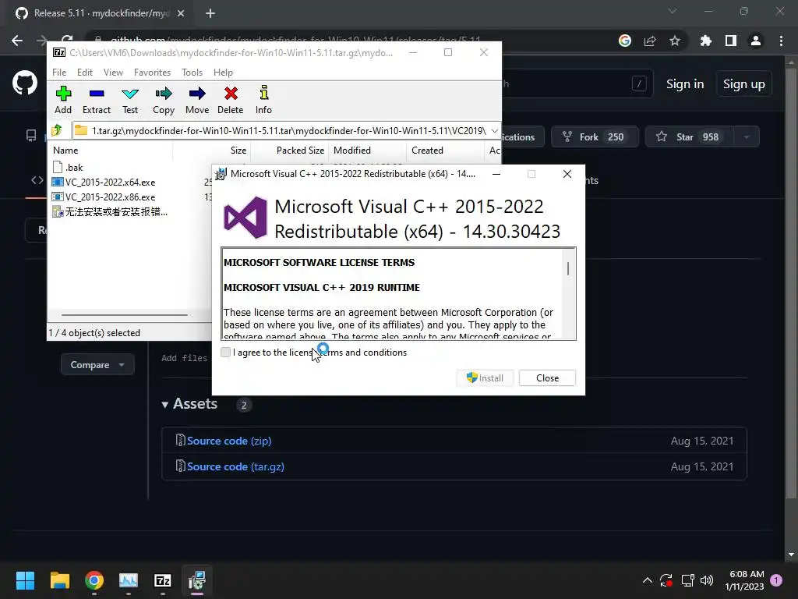
Task: Click the 7-Zip icon in taskbar
Action: (162, 580)
